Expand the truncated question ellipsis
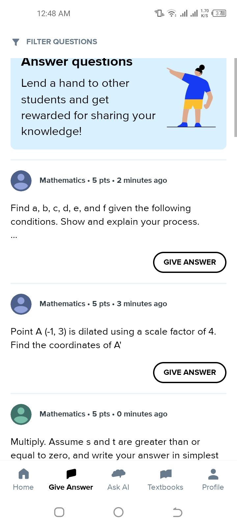This screenshot has width=237, height=528. click(x=14, y=236)
